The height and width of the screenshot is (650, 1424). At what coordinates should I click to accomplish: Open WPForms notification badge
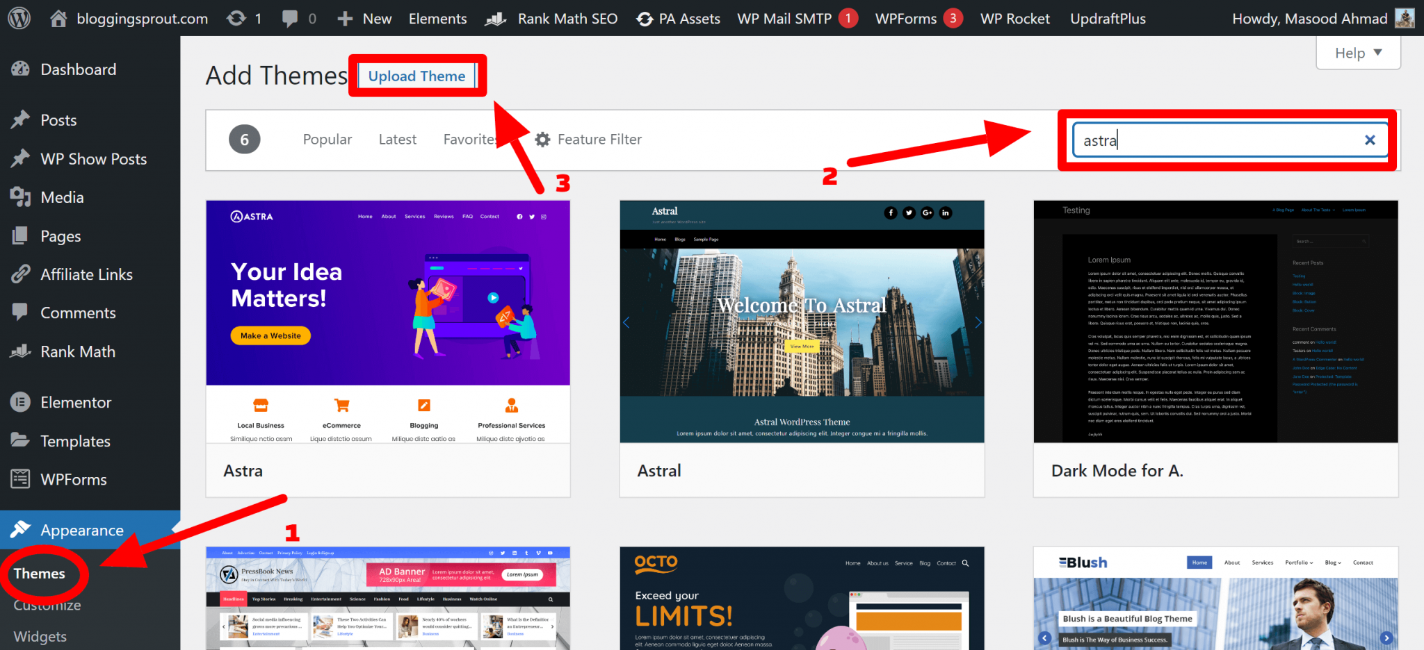tap(953, 18)
